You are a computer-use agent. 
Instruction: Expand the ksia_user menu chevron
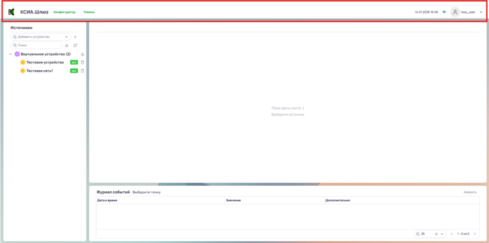pyautogui.click(x=481, y=12)
